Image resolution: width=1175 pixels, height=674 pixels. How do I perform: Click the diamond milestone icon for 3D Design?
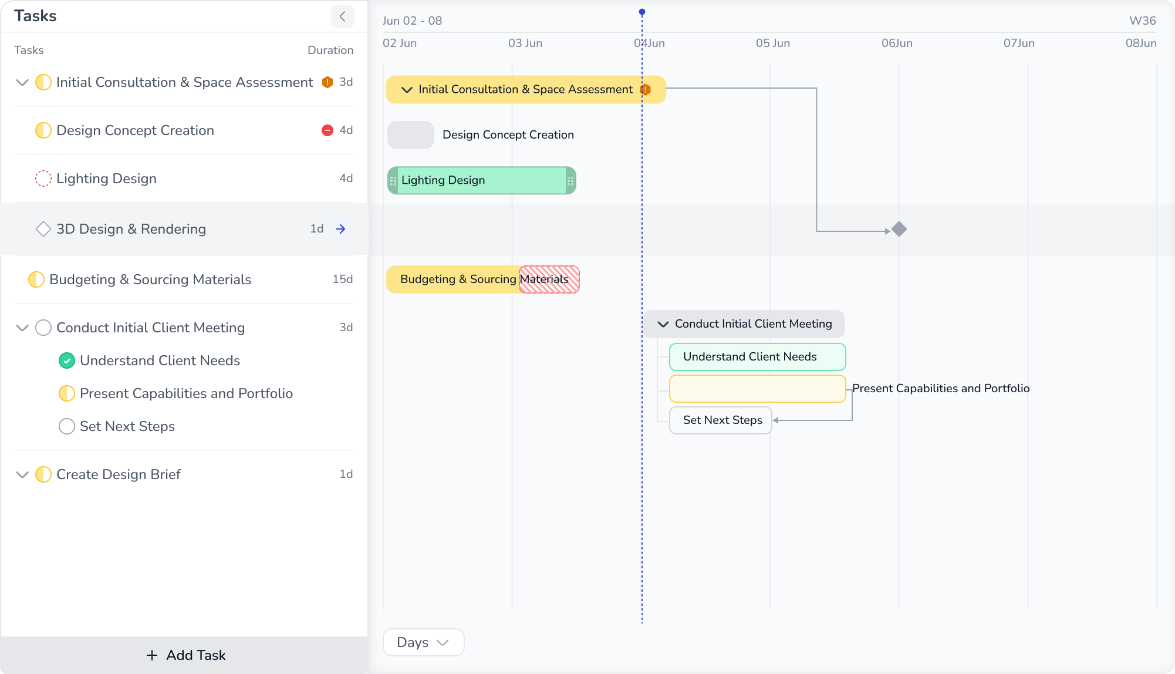[43, 229]
